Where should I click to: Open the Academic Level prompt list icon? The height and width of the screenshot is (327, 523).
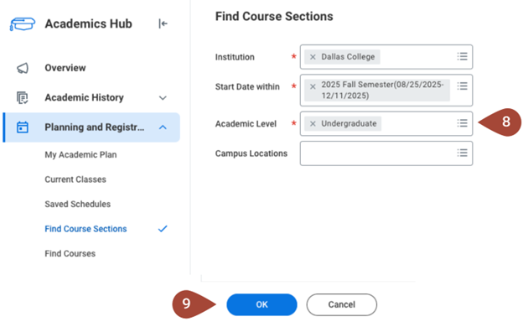[462, 123]
